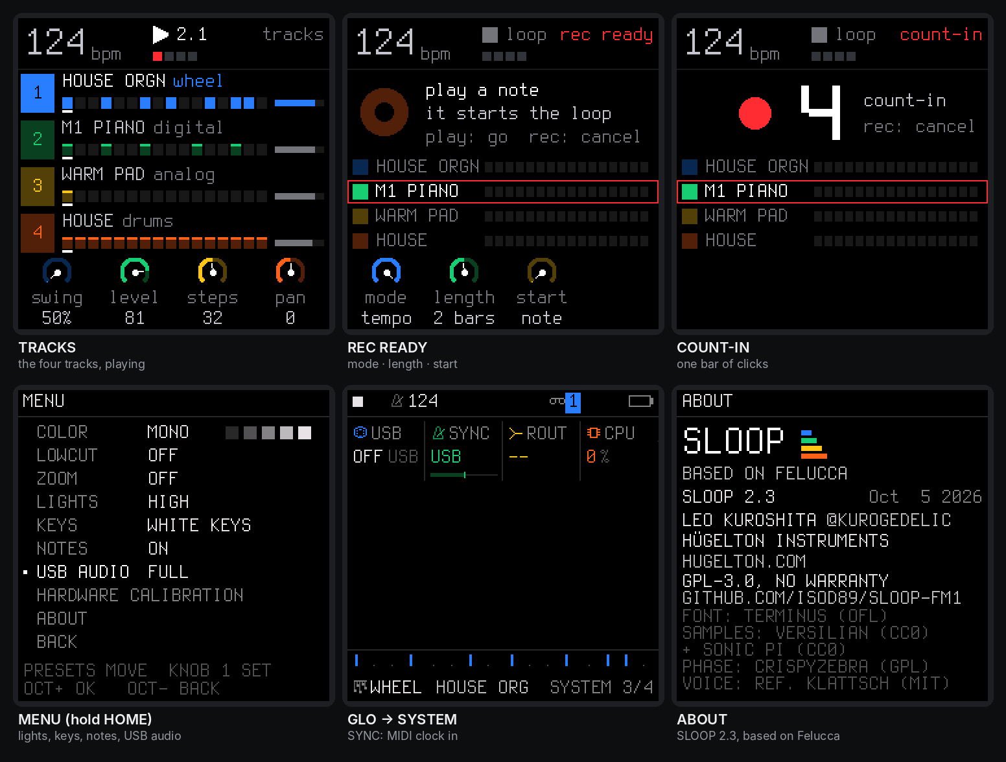This screenshot has width=1006, height=762.
Task: Open HARDWARE CALIBRATION from the menu
Action: click(140, 595)
